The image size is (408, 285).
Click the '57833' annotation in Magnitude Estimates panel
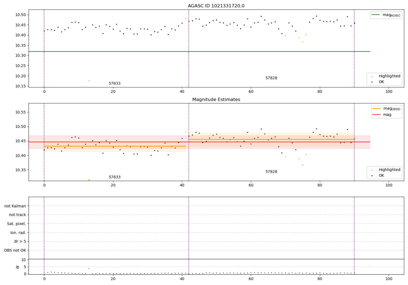[115, 177]
